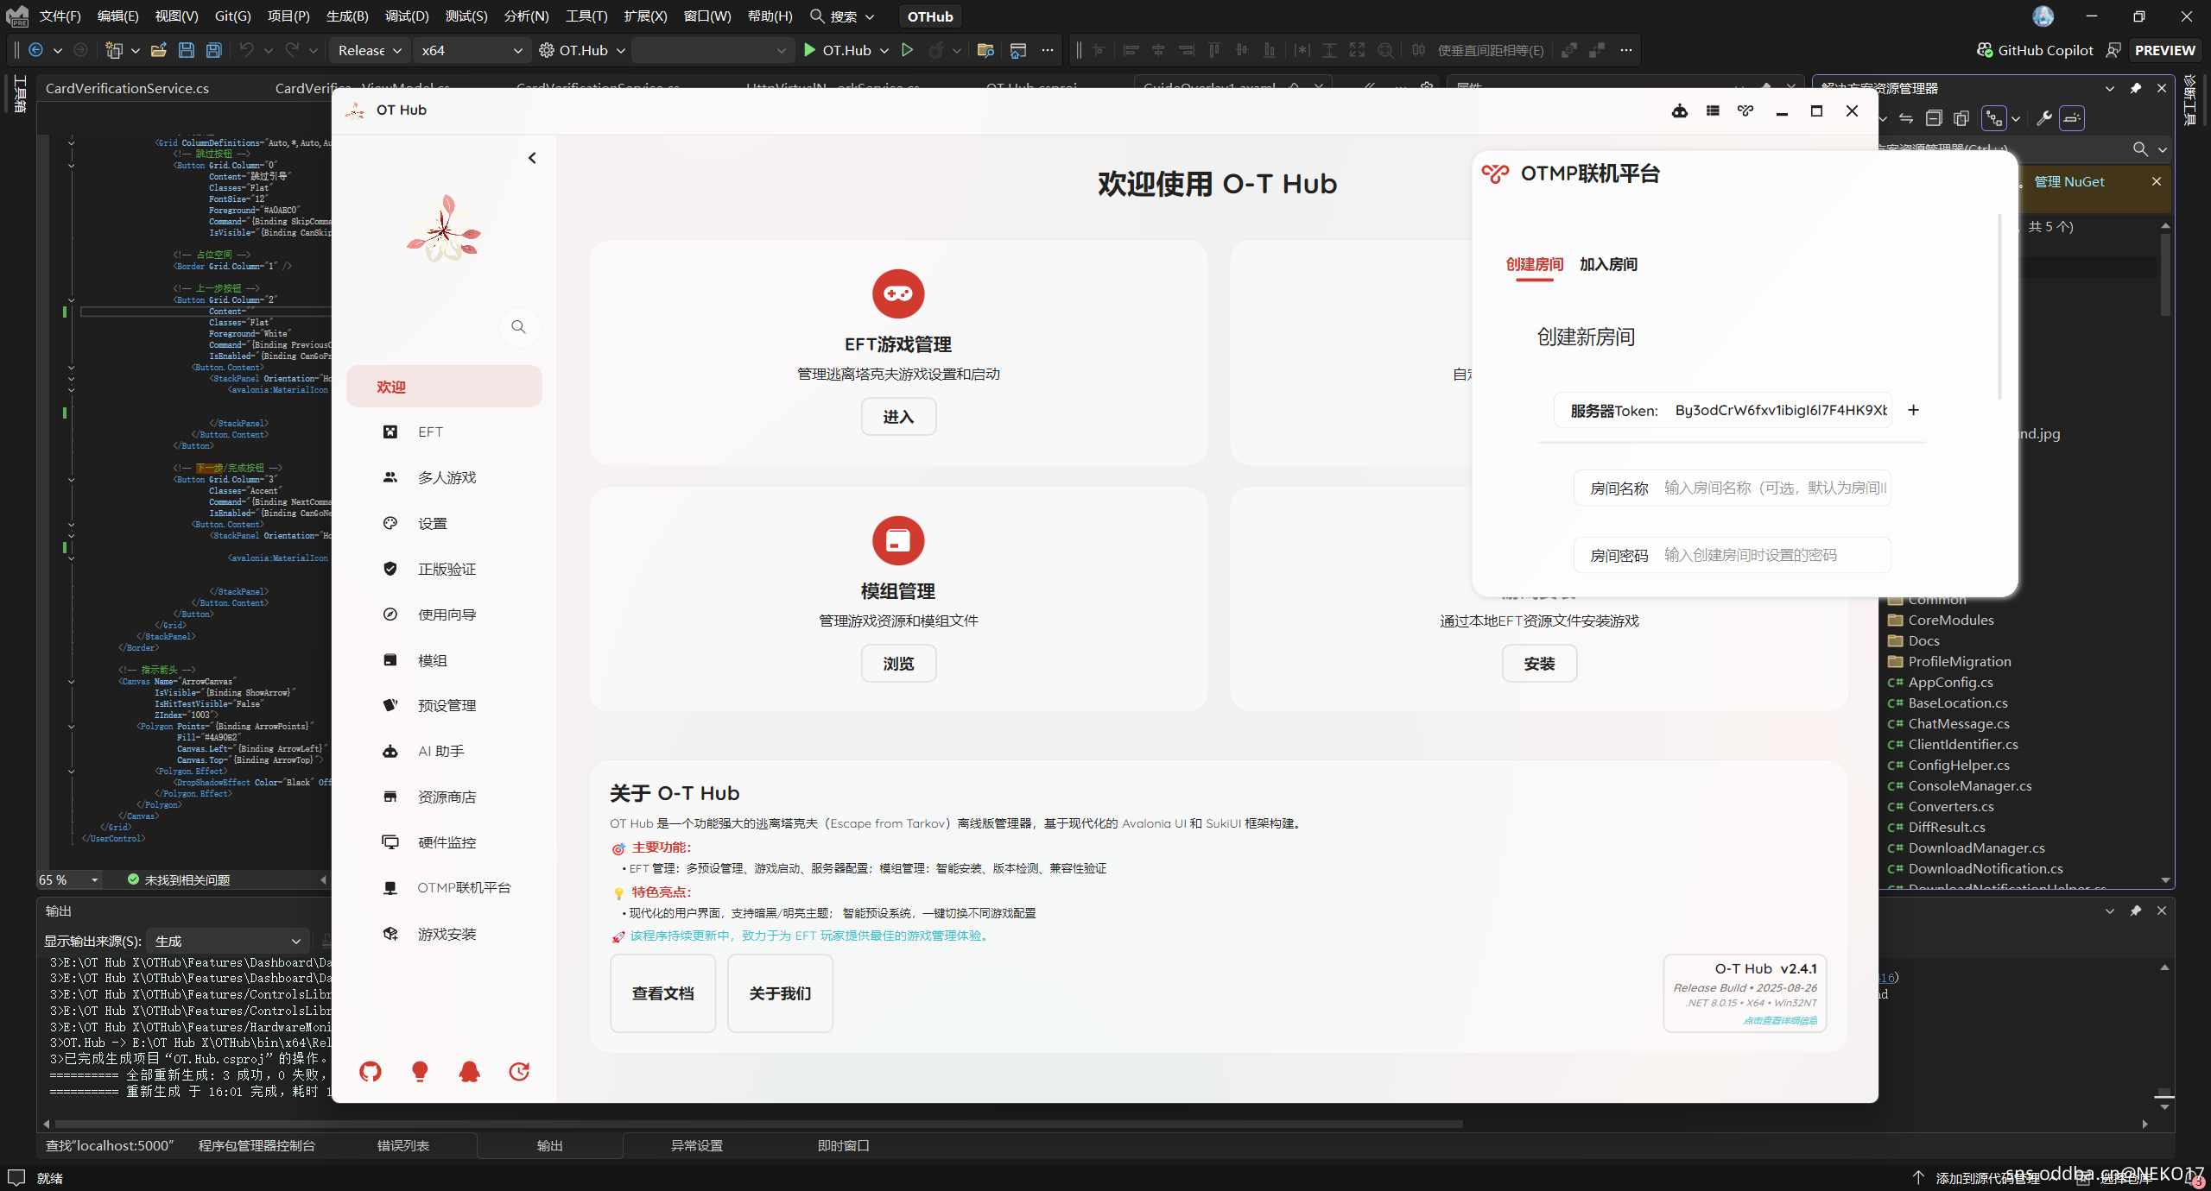The height and width of the screenshot is (1191, 2211).
Task: Click the feedback person icon beside PREVIEW
Action: [x=2113, y=50]
